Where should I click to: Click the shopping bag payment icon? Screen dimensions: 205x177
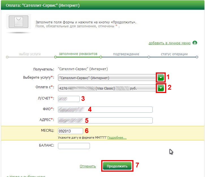tap(19, 22)
